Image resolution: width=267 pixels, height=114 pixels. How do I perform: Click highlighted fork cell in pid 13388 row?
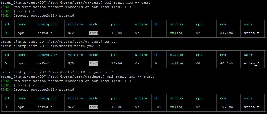coord(94,33)
